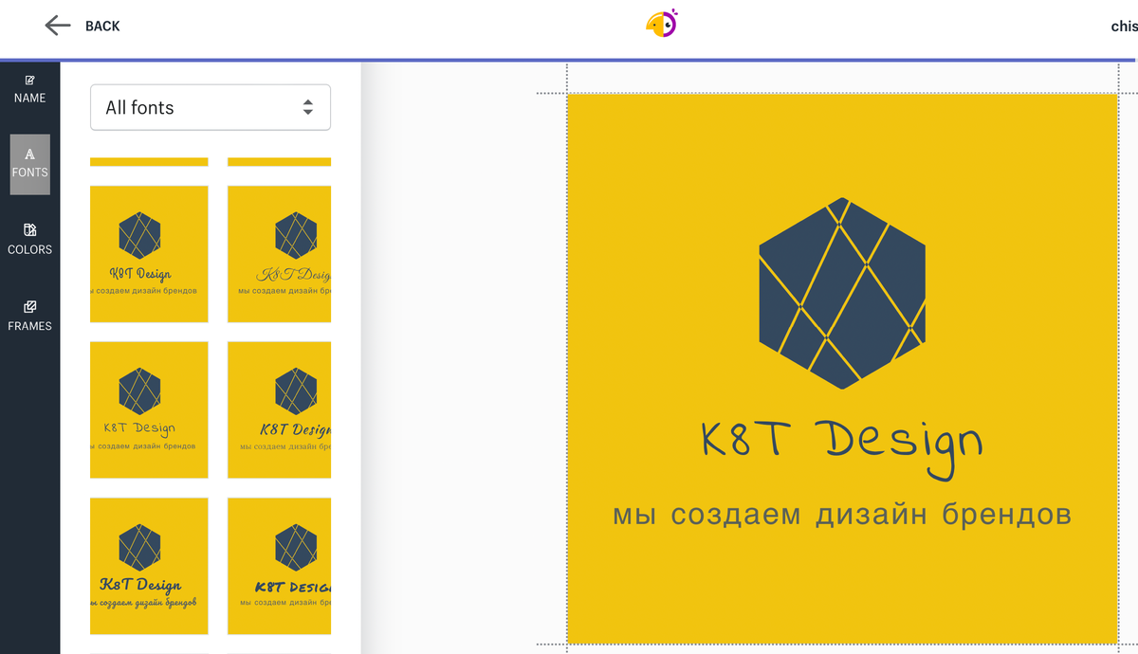The width and height of the screenshot is (1138, 654).
Task: Choose the comic-style bold font thumbnail bottom right
Action: tap(279, 566)
